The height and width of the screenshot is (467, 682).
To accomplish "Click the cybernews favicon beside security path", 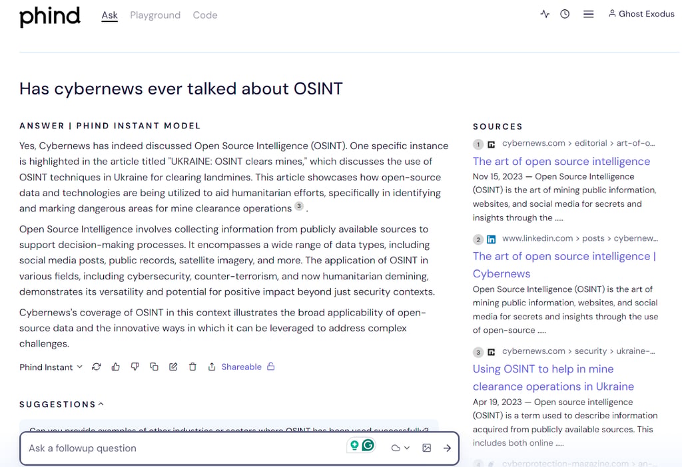I will (491, 352).
